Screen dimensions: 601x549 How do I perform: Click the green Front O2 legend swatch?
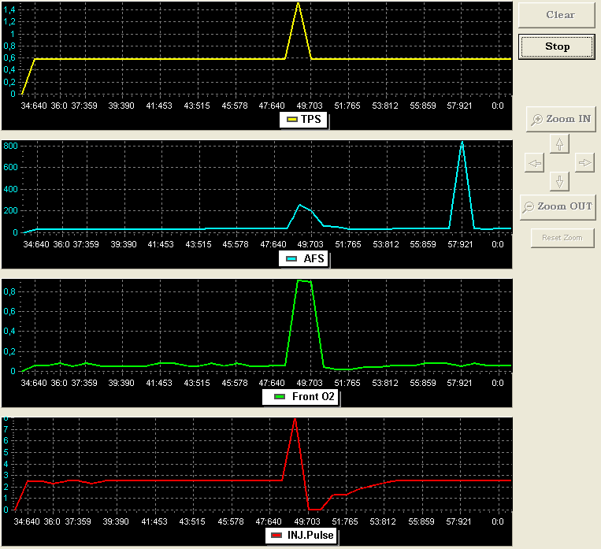(279, 398)
